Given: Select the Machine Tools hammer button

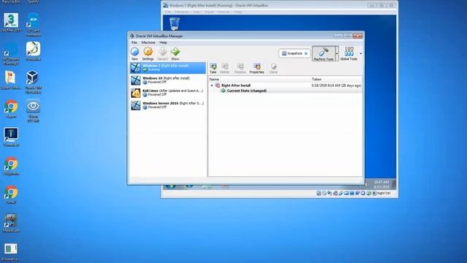Looking at the screenshot, I should click(323, 53).
